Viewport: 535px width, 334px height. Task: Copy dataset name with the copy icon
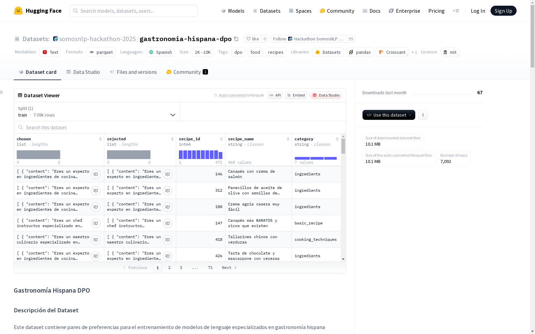[236, 39]
